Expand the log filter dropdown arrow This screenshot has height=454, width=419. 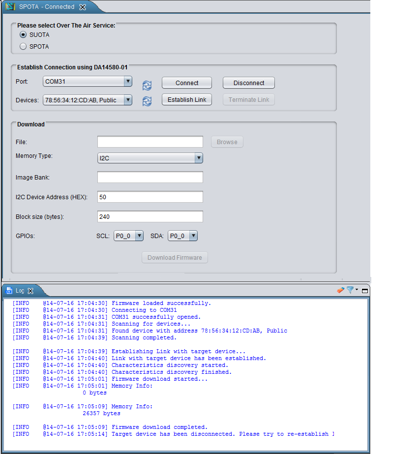[x=357, y=289]
